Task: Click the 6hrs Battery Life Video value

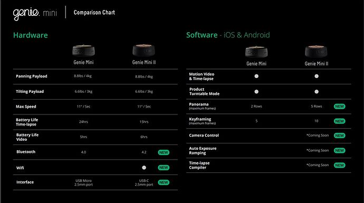Action: coord(144,137)
